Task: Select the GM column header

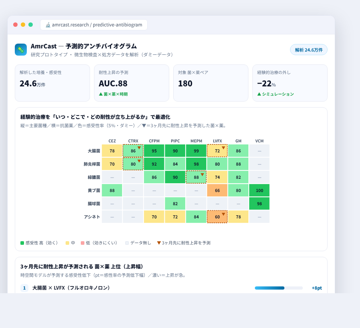Action: pos(238,141)
